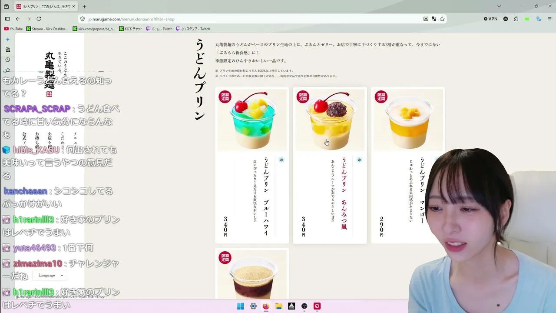This screenshot has height=313, width=556.
Task: Open the うどんプリン マンゴー product image
Action: [408, 120]
